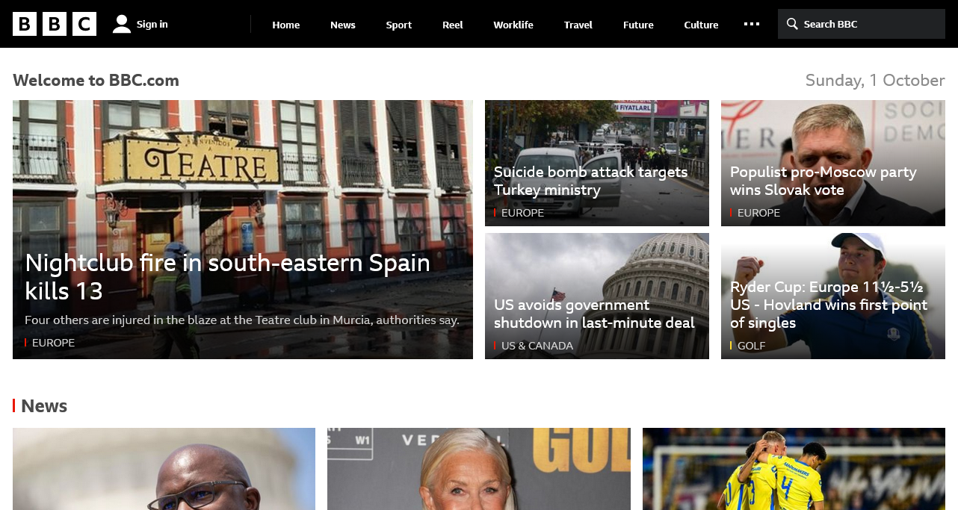Open the Sport section

(399, 25)
